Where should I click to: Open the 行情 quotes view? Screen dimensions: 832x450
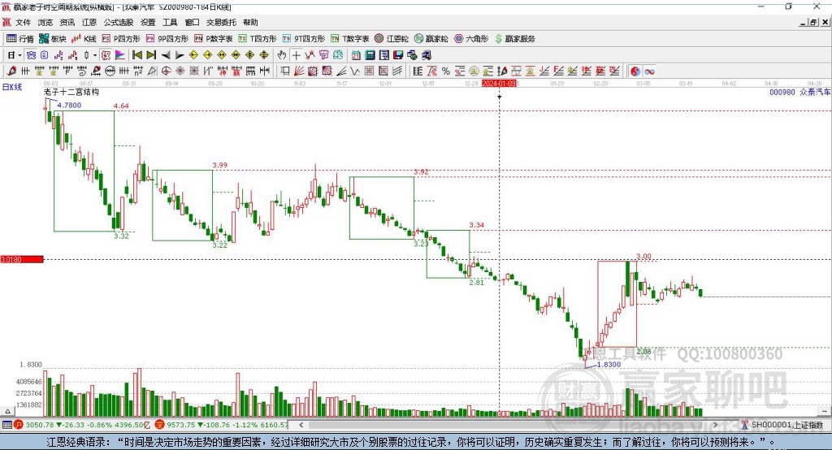tap(19, 39)
